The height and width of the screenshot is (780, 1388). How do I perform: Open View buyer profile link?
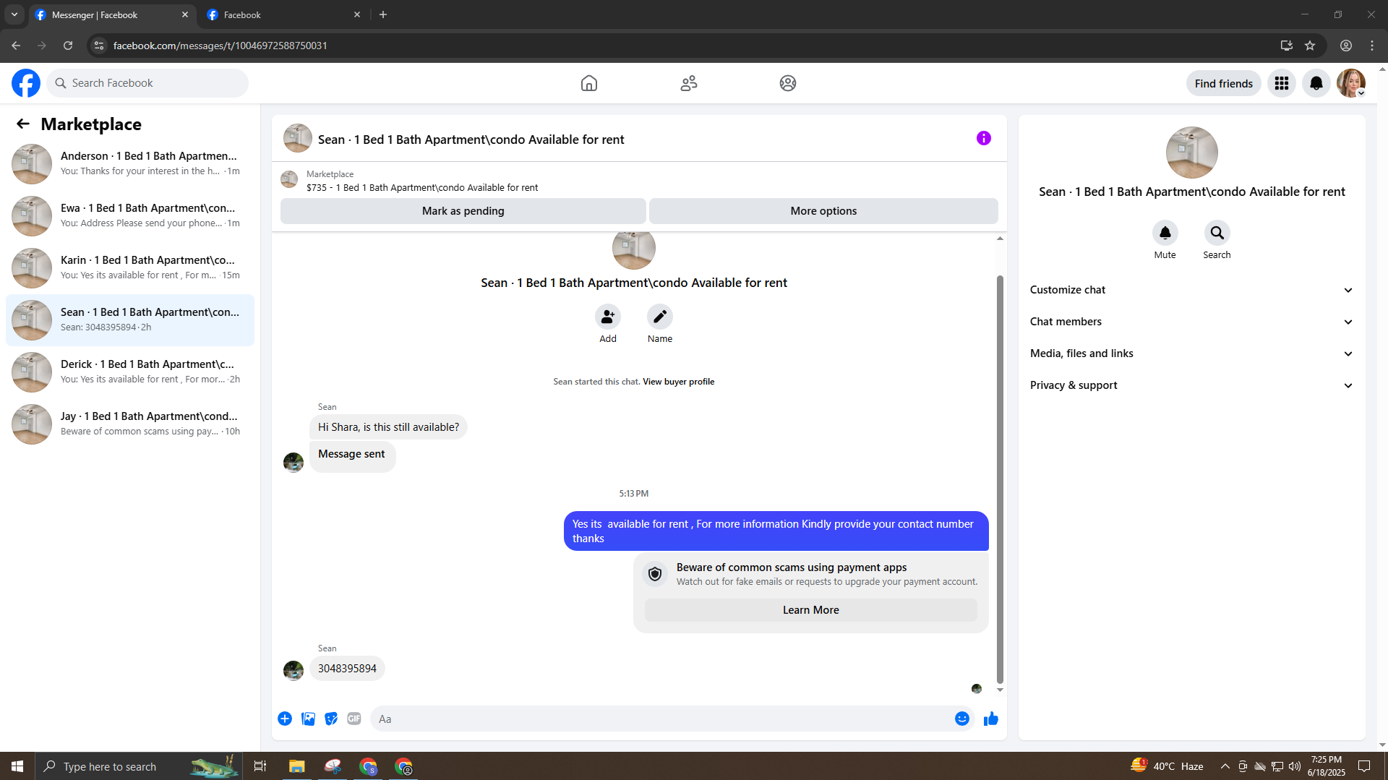678,382
